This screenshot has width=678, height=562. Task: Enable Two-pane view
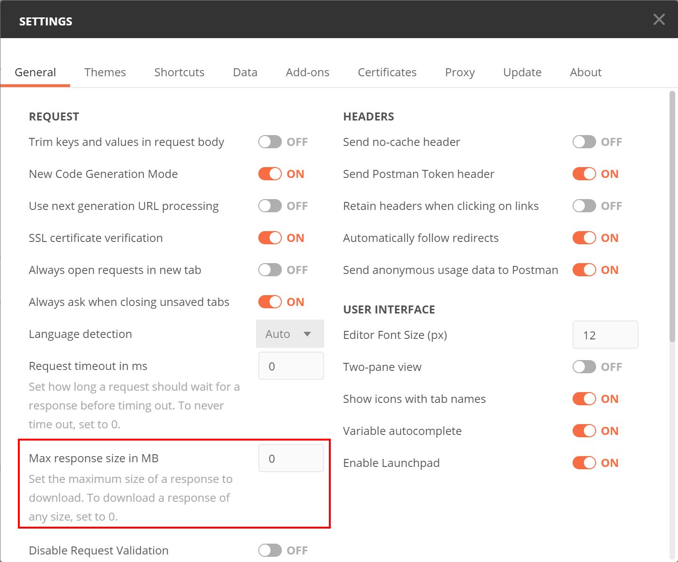click(584, 367)
